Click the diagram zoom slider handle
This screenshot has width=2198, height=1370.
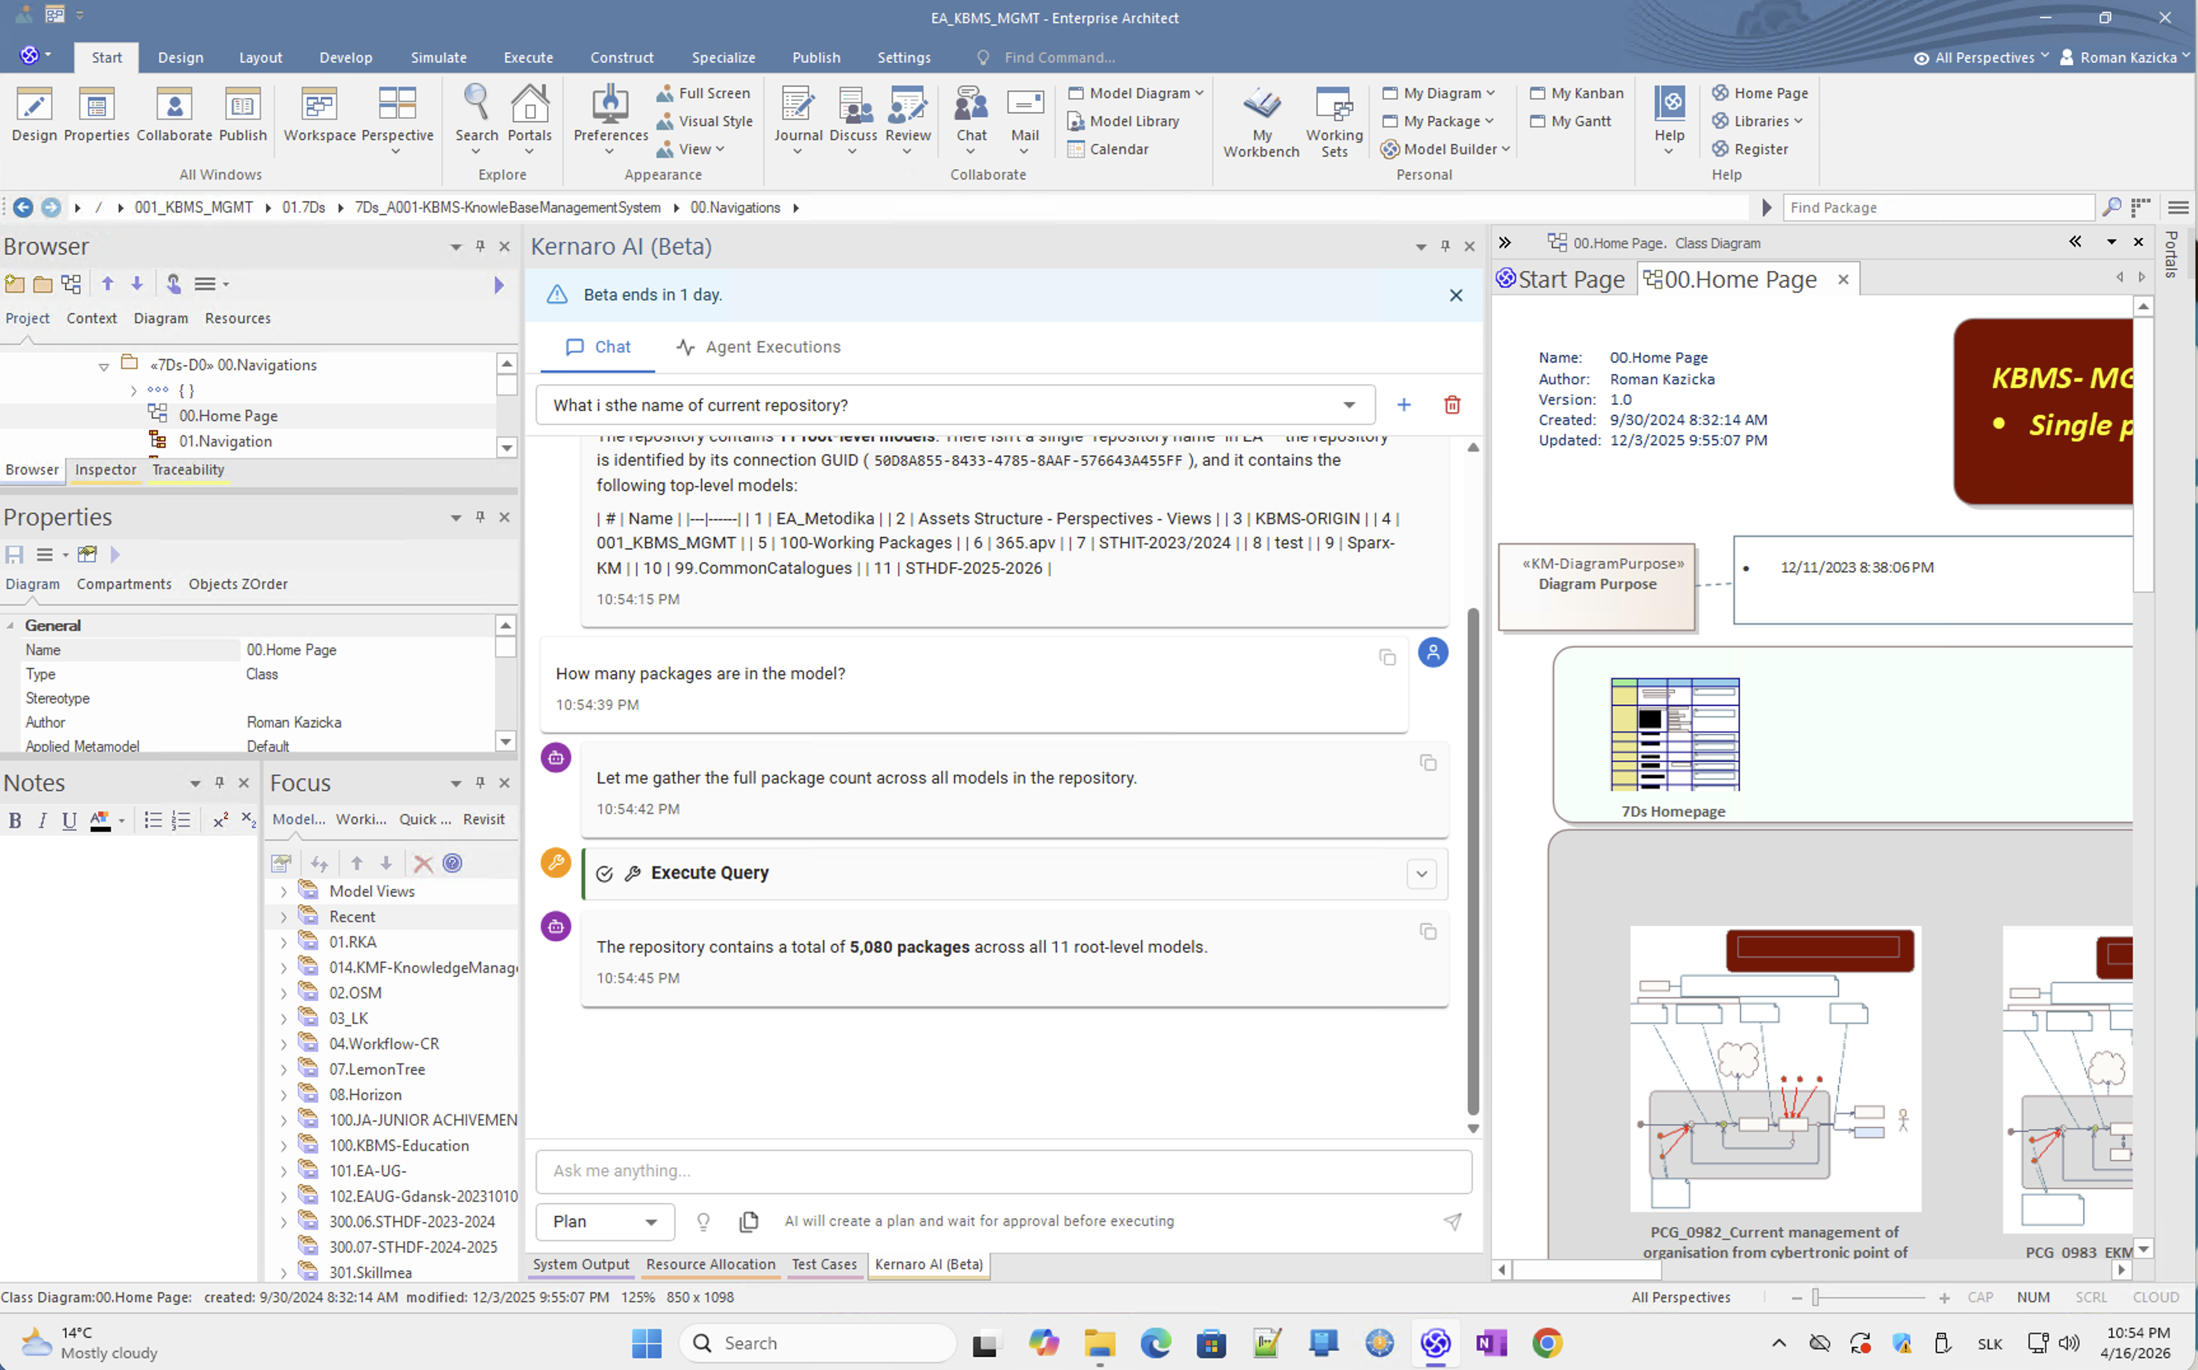(1816, 1297)
